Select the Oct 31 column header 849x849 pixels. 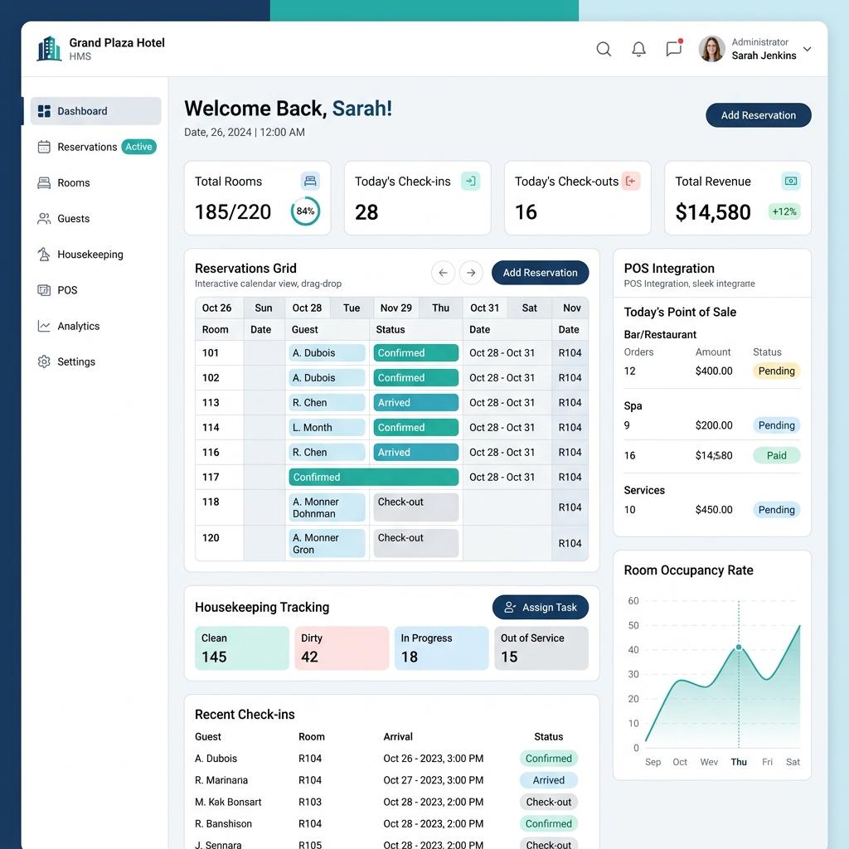(484, 308)
